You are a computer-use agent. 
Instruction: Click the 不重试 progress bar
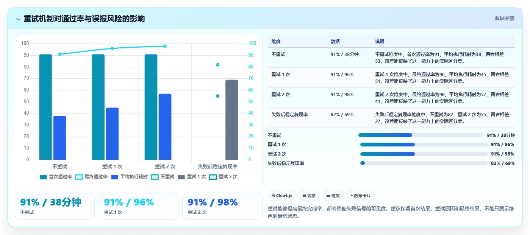click(421, 135)
